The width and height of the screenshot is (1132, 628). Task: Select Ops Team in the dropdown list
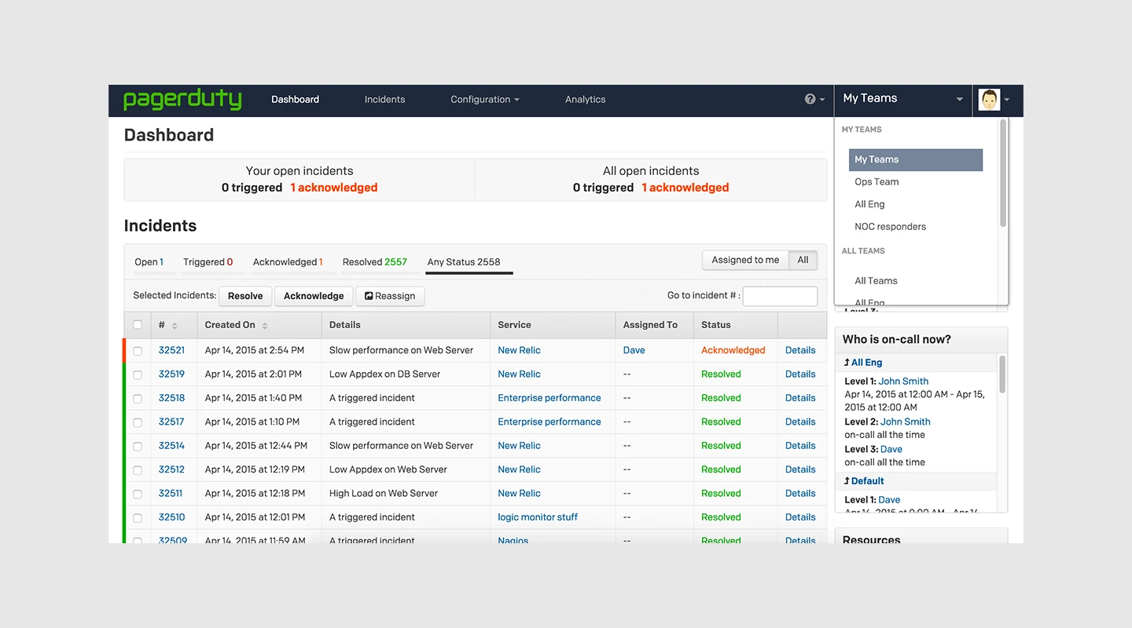click(877, 182)
